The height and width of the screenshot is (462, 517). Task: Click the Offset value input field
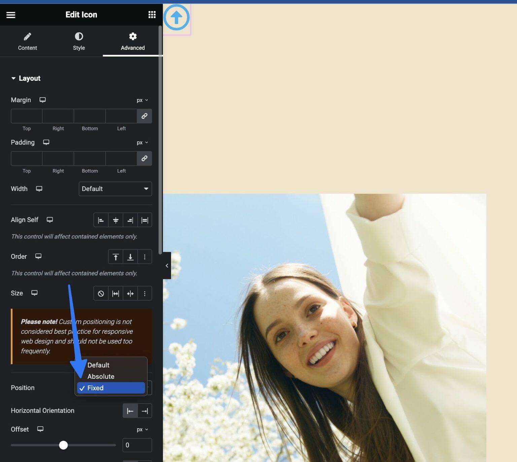pos(137,445)
